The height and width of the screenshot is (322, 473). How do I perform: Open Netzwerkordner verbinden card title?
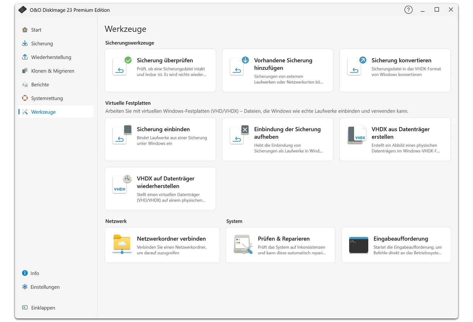click(x=171, y=239)
